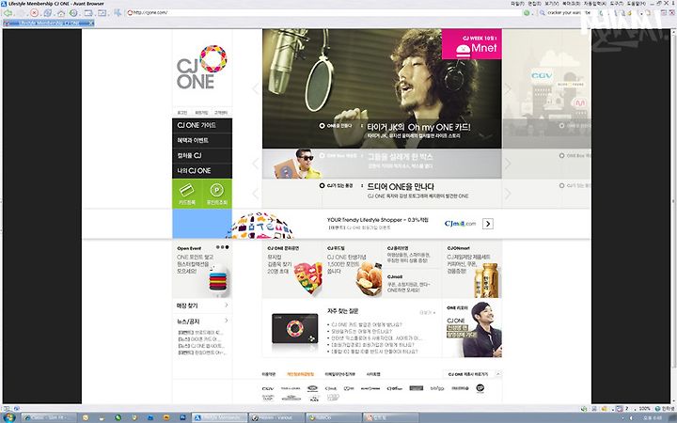Click the ONE 리포터 man image
The width and height of the screenshot is (677, 423).
pos(481,330)
